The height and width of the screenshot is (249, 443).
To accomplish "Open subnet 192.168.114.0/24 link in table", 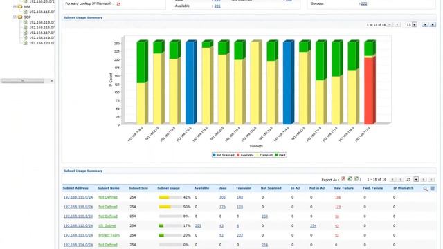I will point(78,245).
